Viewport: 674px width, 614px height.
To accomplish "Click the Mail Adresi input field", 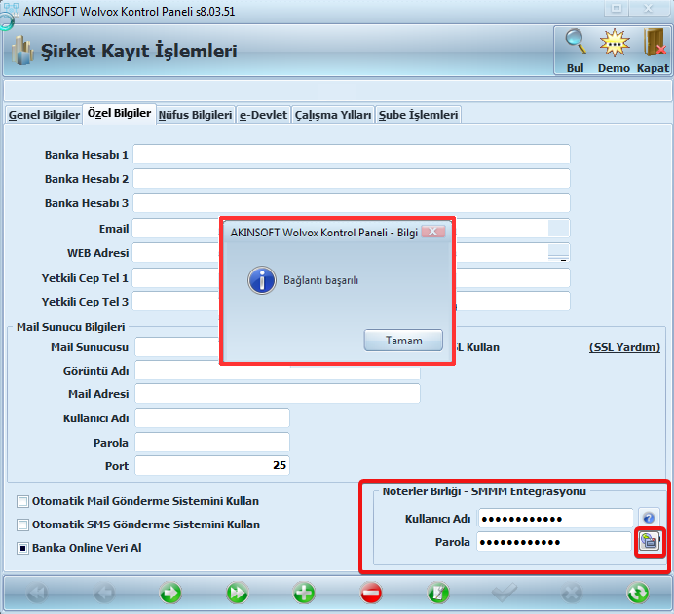I will (278, 394).
